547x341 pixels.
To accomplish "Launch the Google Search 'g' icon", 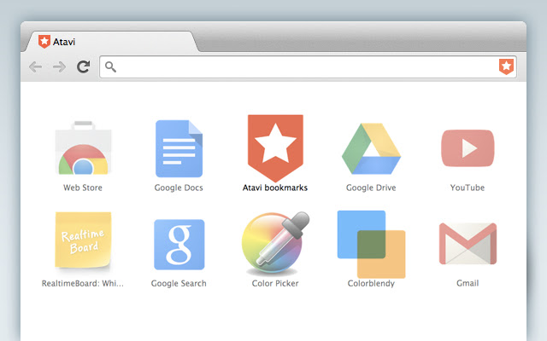I will pyautogui.click(x=179, y=245).
